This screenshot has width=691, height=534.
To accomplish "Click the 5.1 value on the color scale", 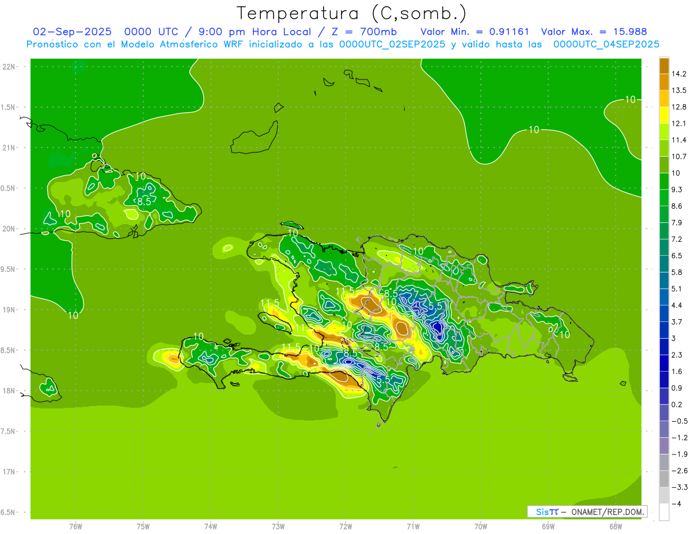I will (x=677, y=289).
